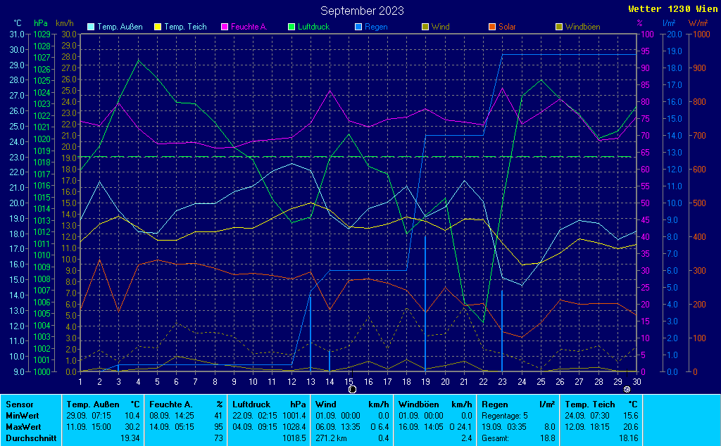Click the '06.09. 13:35' wind maximum timestamp
721x446 pixels.
(x=338, y=427)
